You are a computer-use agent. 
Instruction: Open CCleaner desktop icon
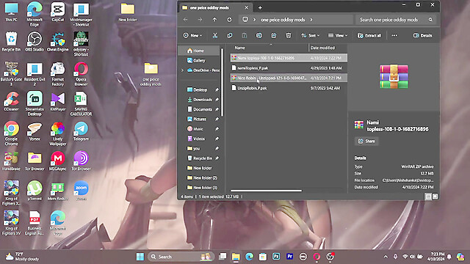point(12,101)
